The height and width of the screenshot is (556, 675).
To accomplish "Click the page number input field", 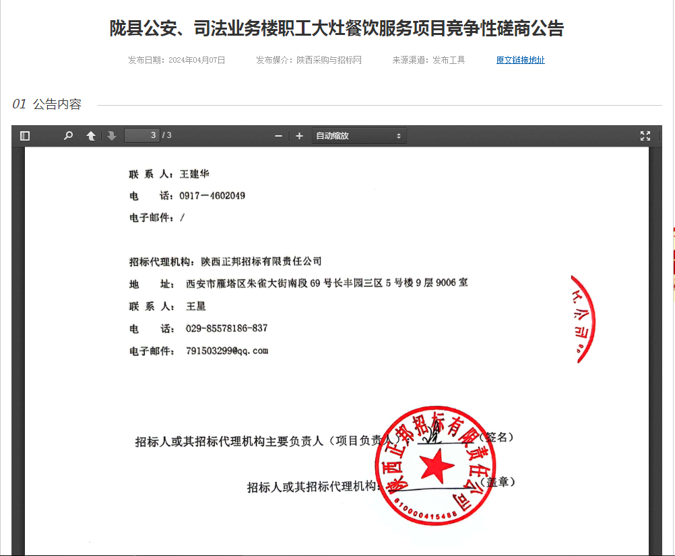I will (141, 135).
